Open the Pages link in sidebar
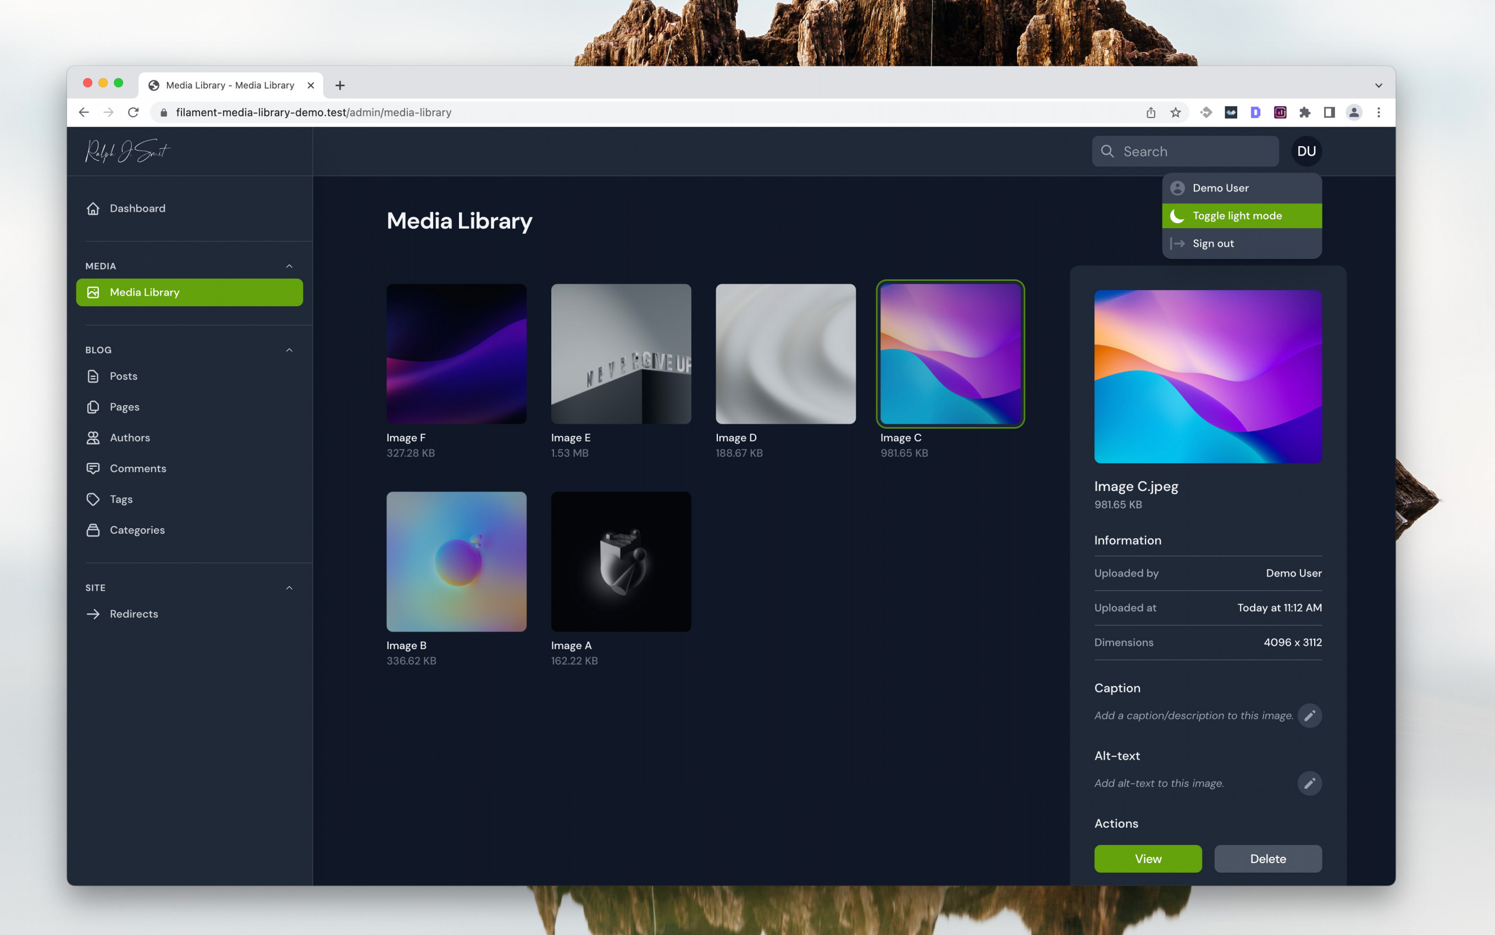The image size is (1495, 935). pyautogui.click(x=189, y=407)
